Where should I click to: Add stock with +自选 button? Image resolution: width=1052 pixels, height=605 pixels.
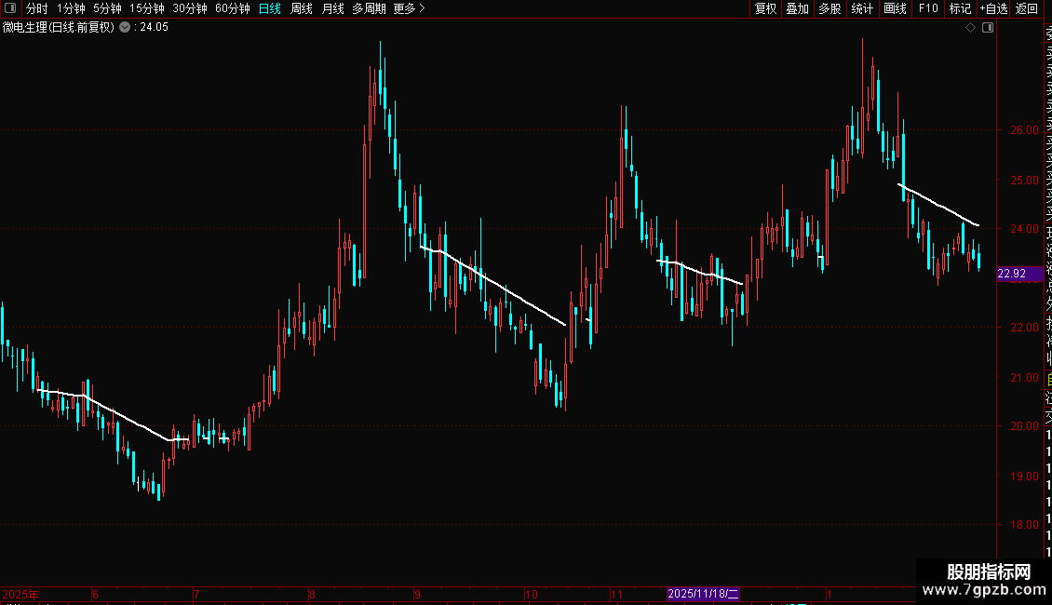(993, 8)
